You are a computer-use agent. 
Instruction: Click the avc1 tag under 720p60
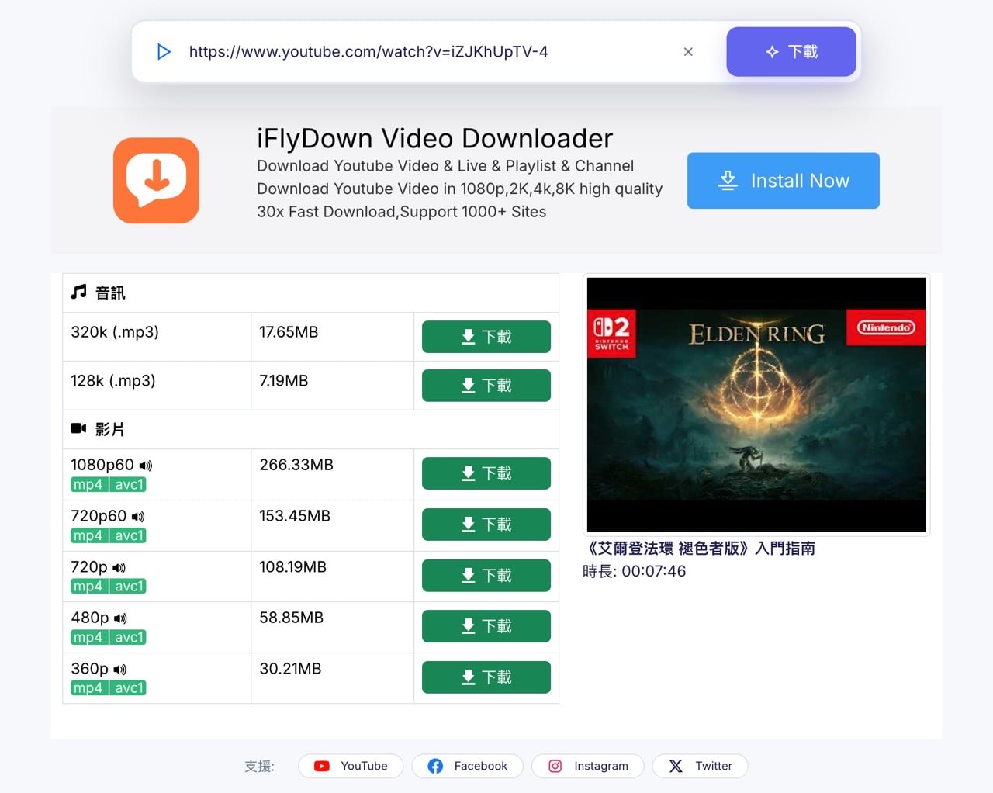tap(129, 535)
